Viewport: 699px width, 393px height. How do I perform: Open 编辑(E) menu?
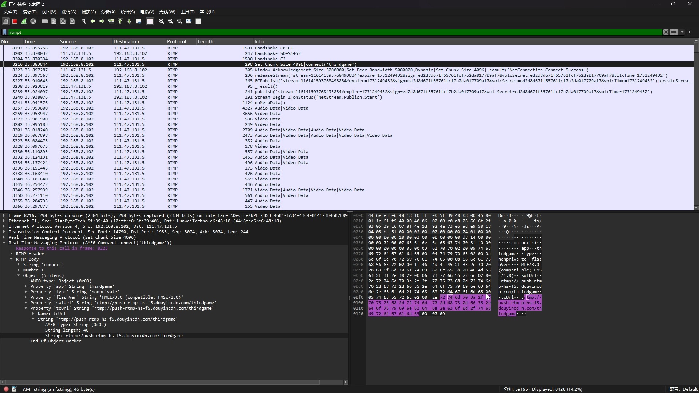pyautogui.click(x=29, y=12)
